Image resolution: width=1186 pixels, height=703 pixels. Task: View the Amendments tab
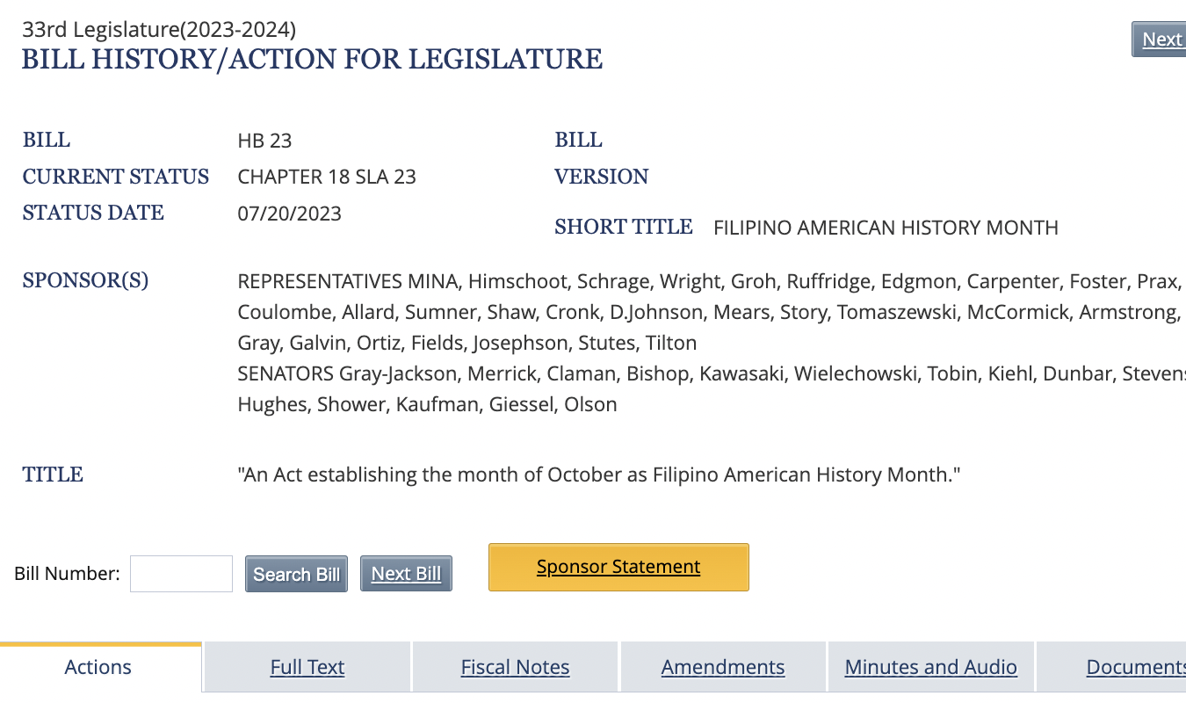coord(723,668)
